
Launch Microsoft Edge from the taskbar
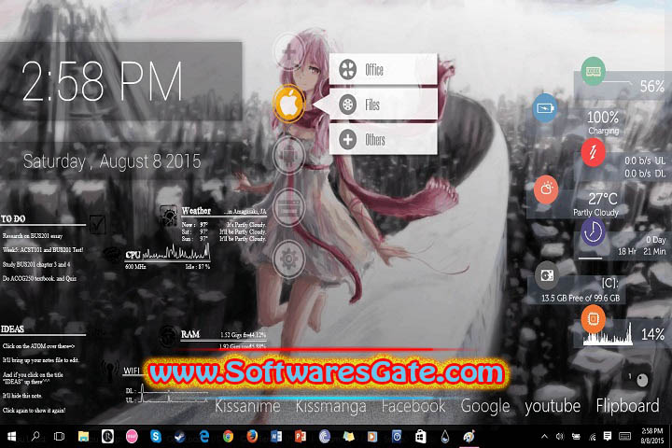click(204, 437)
